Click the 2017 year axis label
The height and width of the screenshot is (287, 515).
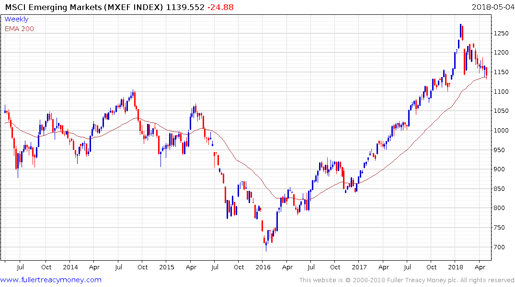[x=359, y=267]
